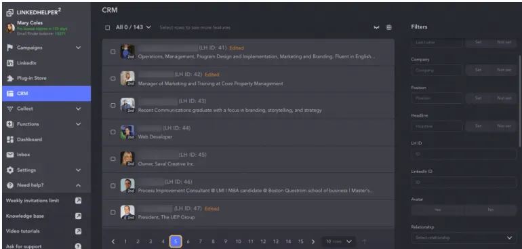Click the Collect funnel icon
Viewport: 522px width, 249px height.
point(10,109)
